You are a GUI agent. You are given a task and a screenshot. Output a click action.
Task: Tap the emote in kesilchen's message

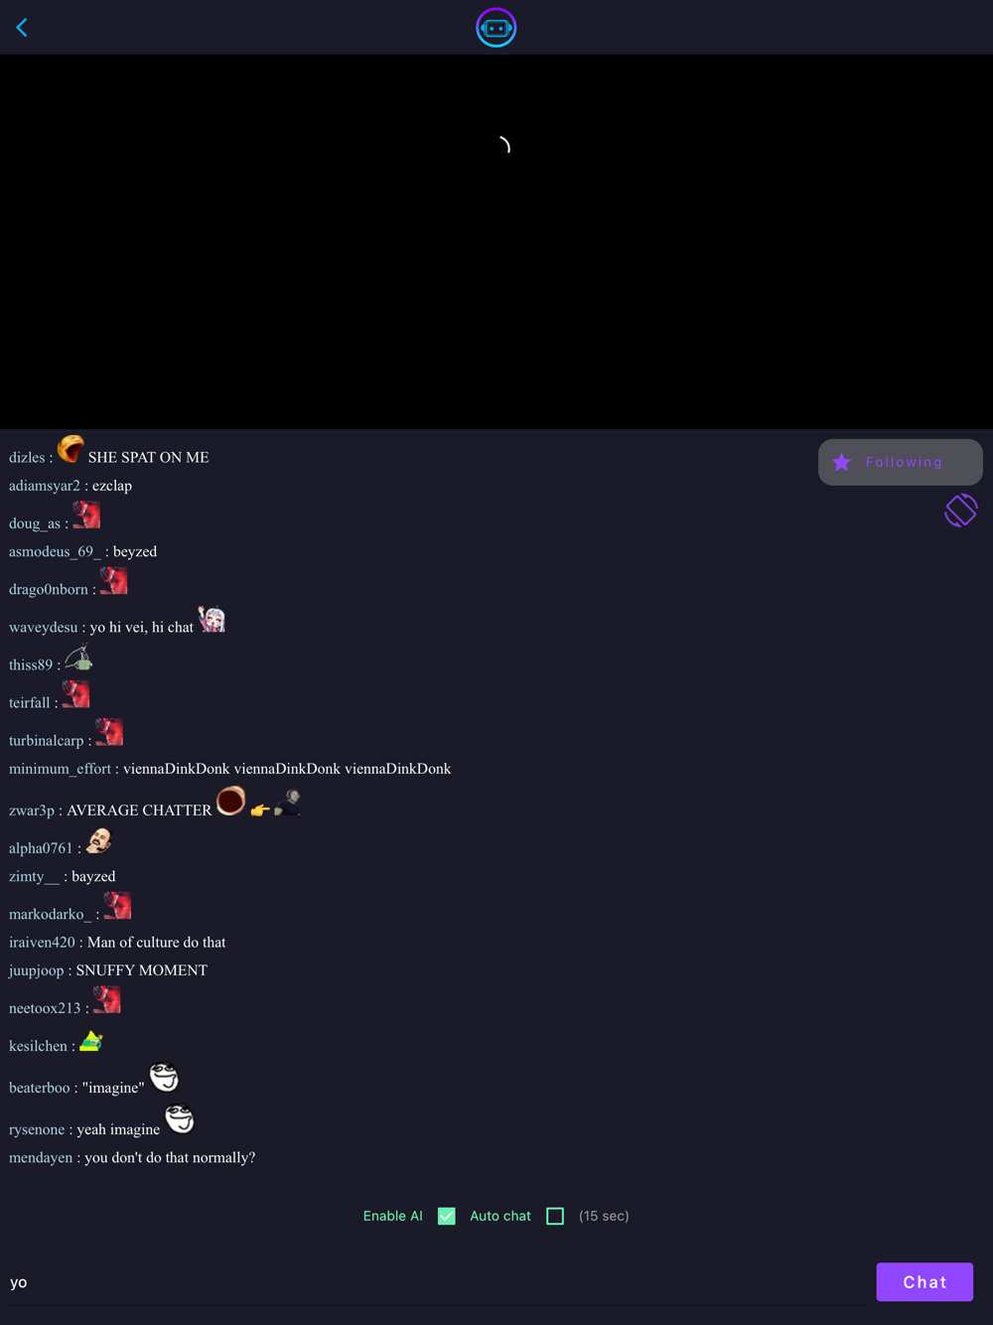tap(91, 1040)
